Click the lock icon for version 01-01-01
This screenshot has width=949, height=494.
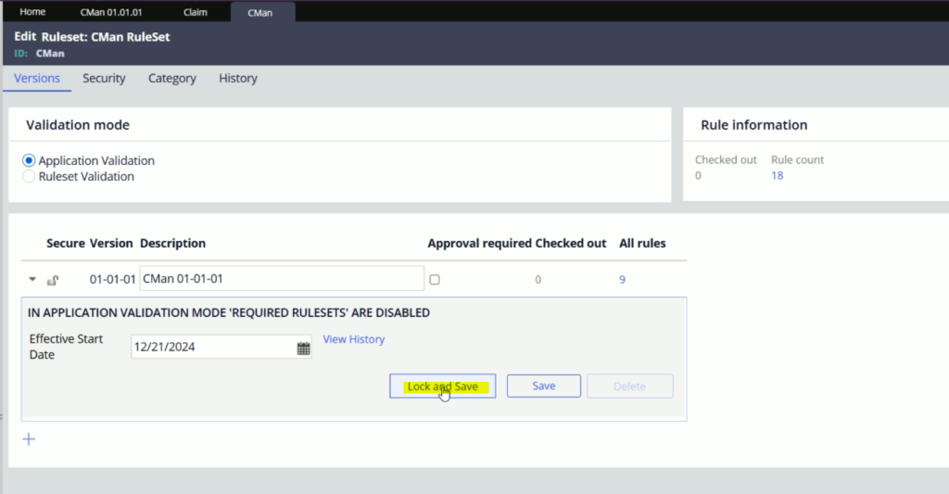pyautogui.click(x=53, y=280)
